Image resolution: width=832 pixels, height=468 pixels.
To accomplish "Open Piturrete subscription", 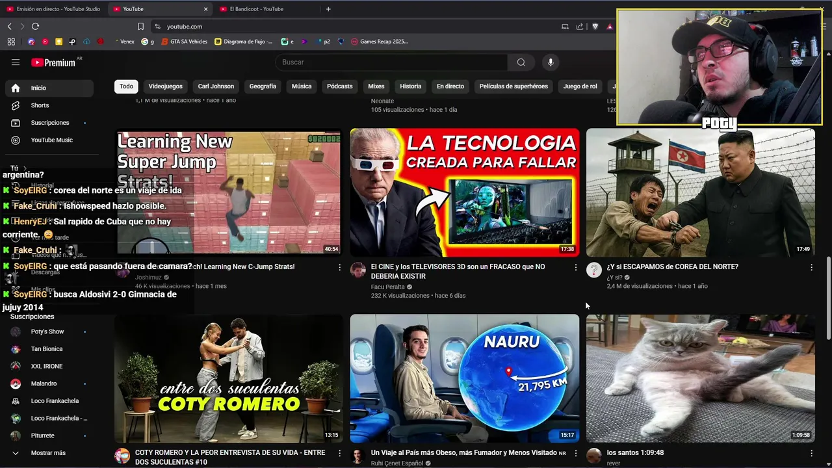I will tap(49, 435).
